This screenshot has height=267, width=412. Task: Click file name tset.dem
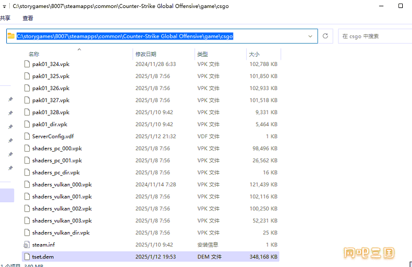(x=43, y=257)
